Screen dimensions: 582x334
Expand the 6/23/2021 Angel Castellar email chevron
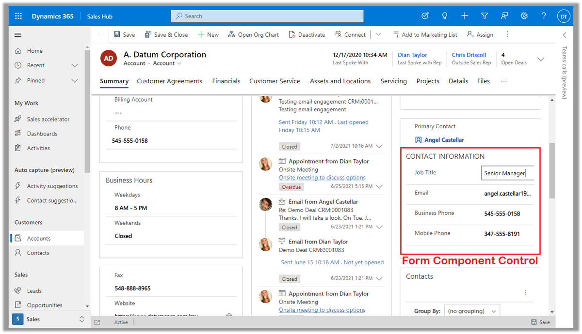379,227
